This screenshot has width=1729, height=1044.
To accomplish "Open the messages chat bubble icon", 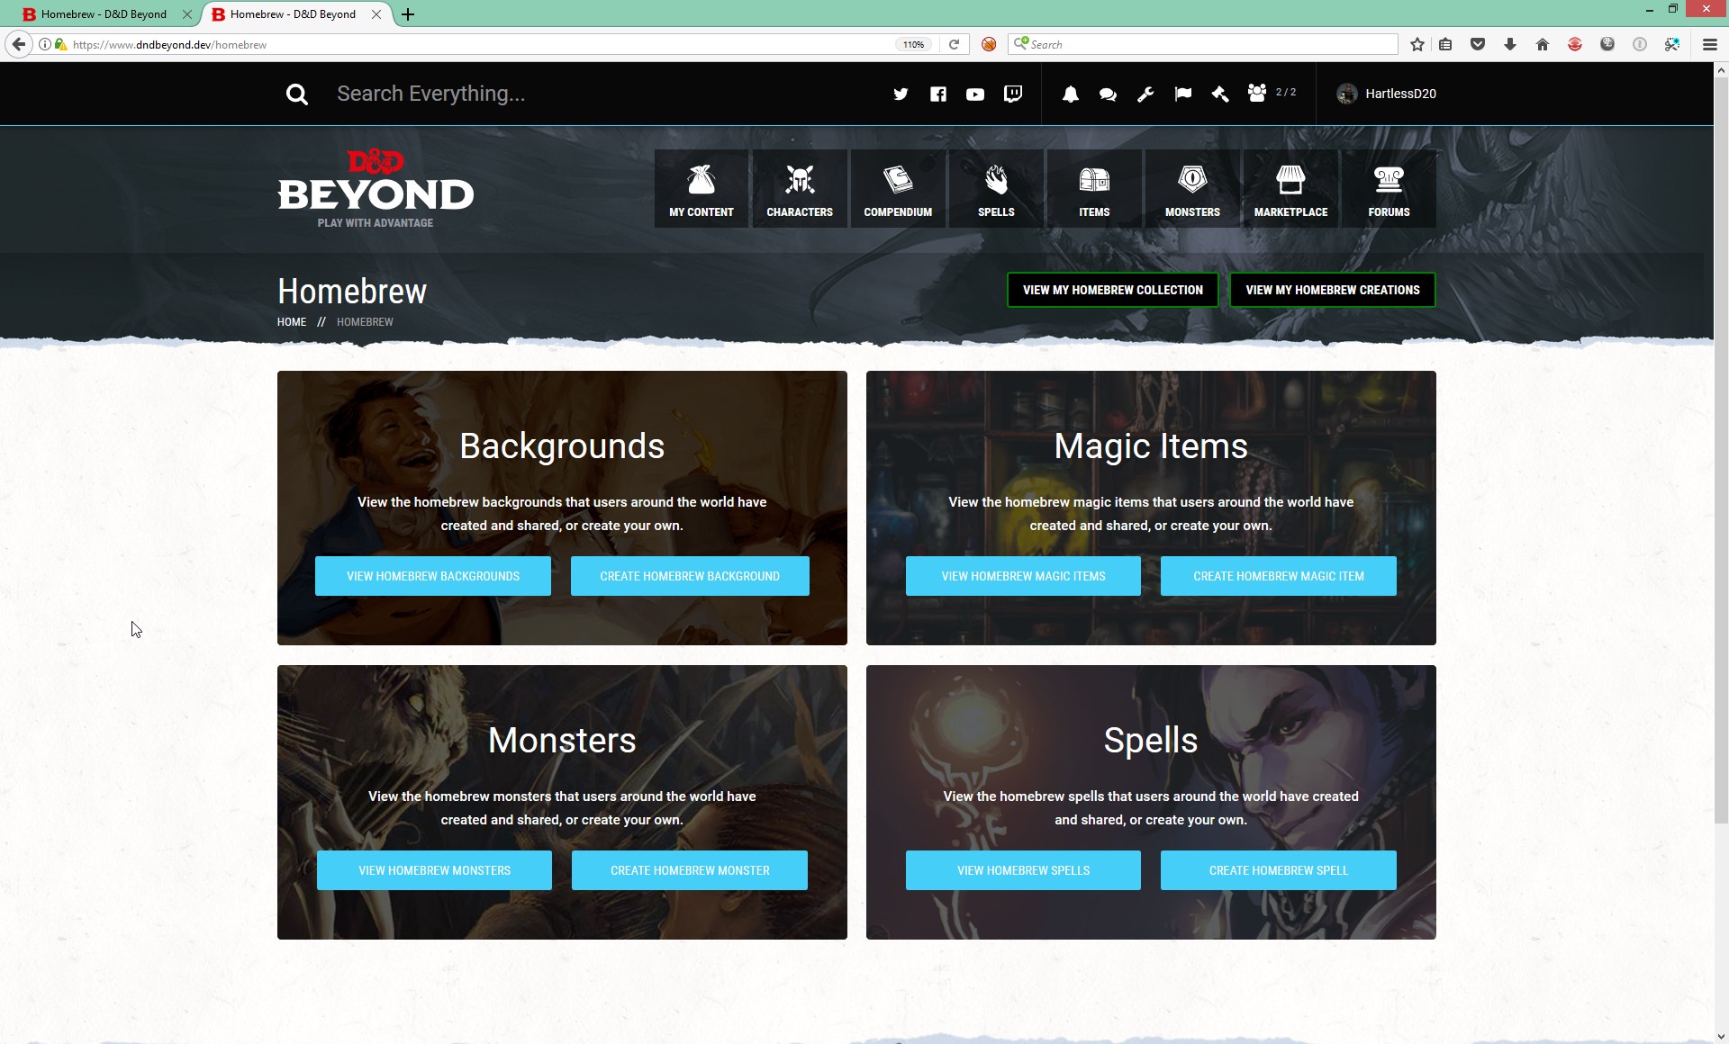I will point(1108,94).
